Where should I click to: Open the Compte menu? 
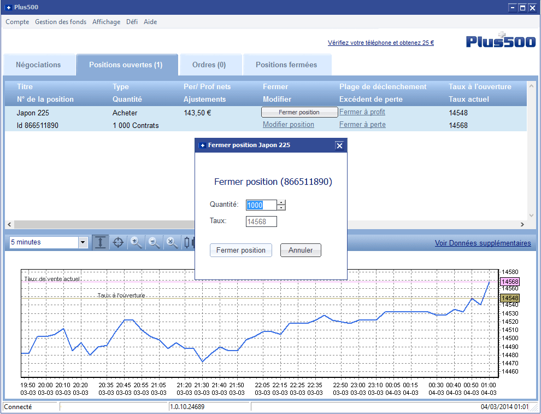click(x=17, y=22)
